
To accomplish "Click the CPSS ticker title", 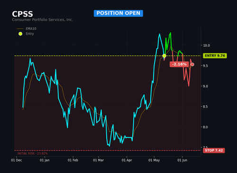I will pyautogui.click(x=22, y=14).
